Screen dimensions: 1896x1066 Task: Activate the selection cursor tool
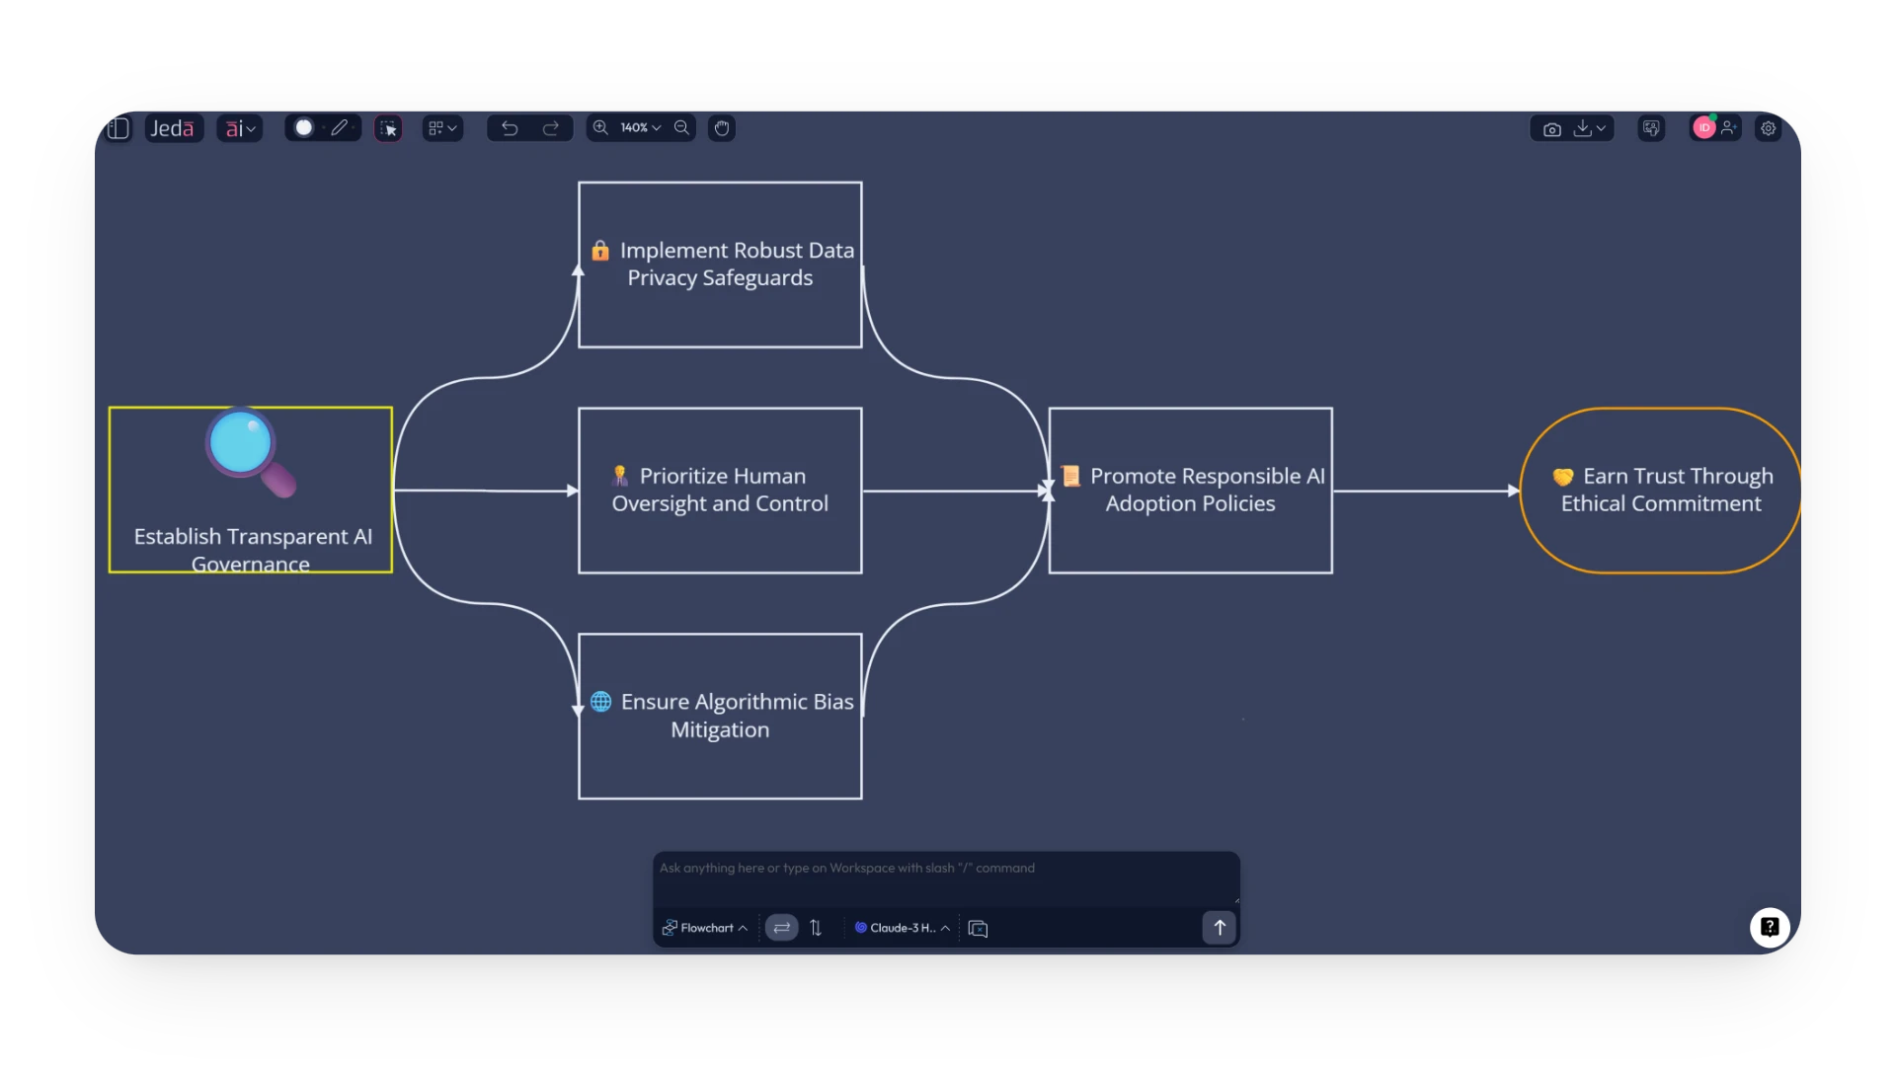(388, 128)
